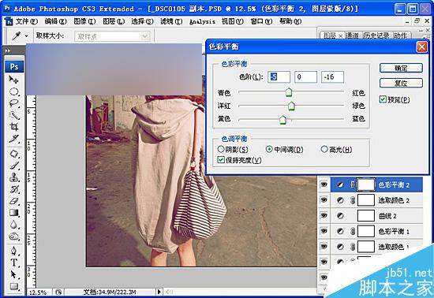434x298 pixels.
Task: Select the 中间调 midtones radio button
Action: tap(269, 149)
